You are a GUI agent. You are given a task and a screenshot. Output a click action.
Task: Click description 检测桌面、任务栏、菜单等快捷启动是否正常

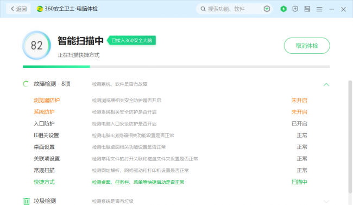tap(138, 182)
